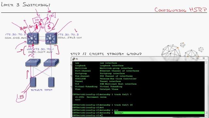
Task: Click the '<cr>' line in terminal
Action: tap(78, 100)
